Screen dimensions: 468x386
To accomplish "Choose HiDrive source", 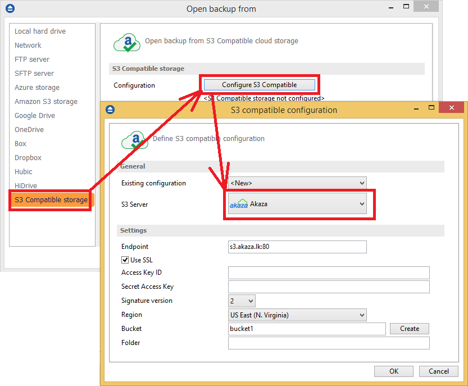I will [x=26, y=185].
